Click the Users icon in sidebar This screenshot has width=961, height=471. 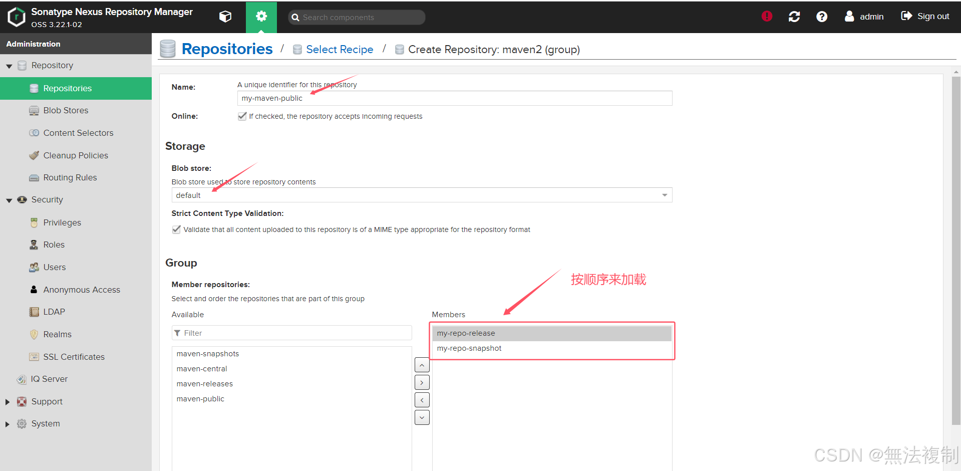click(34, 267)
